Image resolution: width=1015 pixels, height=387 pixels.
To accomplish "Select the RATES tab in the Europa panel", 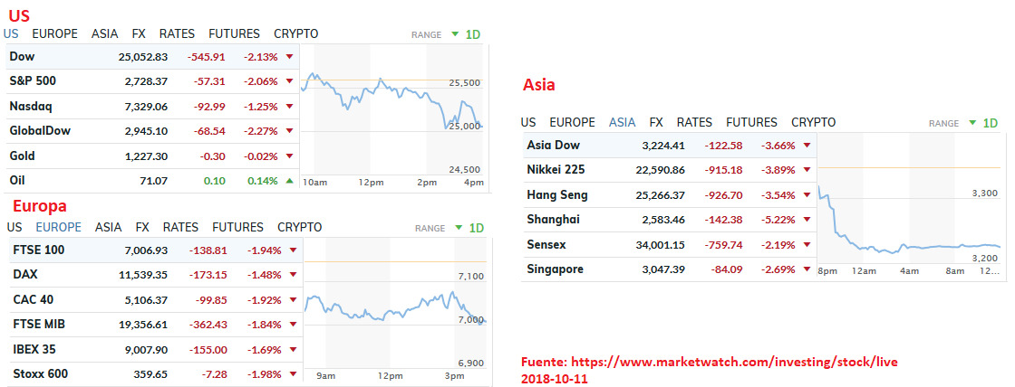I will pos(181,227).
